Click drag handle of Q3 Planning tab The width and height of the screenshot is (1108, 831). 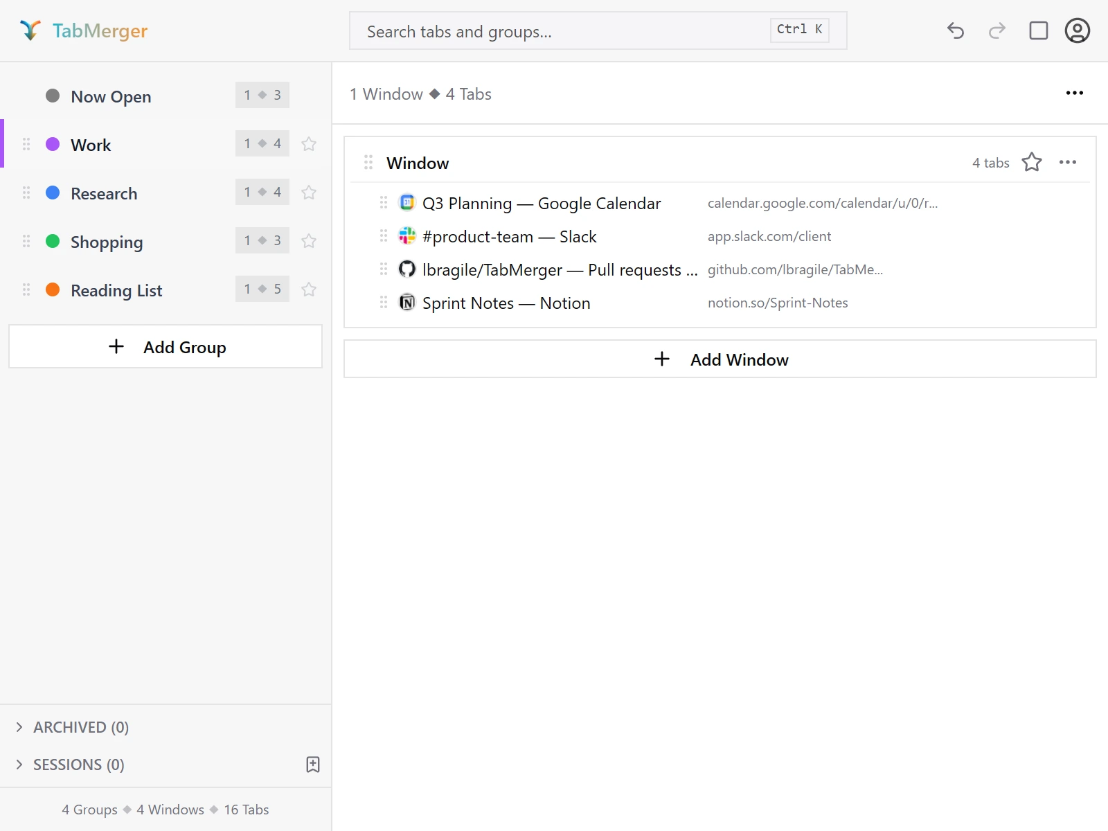coord(384,202)
